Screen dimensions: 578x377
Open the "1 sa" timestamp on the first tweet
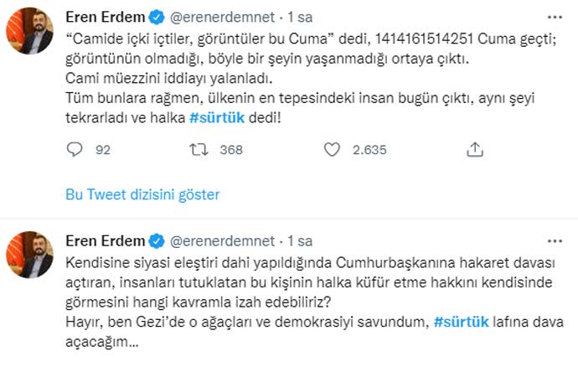pyautogui.click(x=300, y=17)
